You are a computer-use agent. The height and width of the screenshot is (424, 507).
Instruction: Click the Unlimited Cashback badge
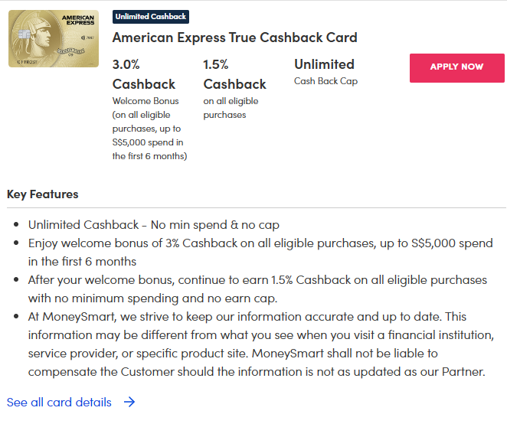click(151, 16)
